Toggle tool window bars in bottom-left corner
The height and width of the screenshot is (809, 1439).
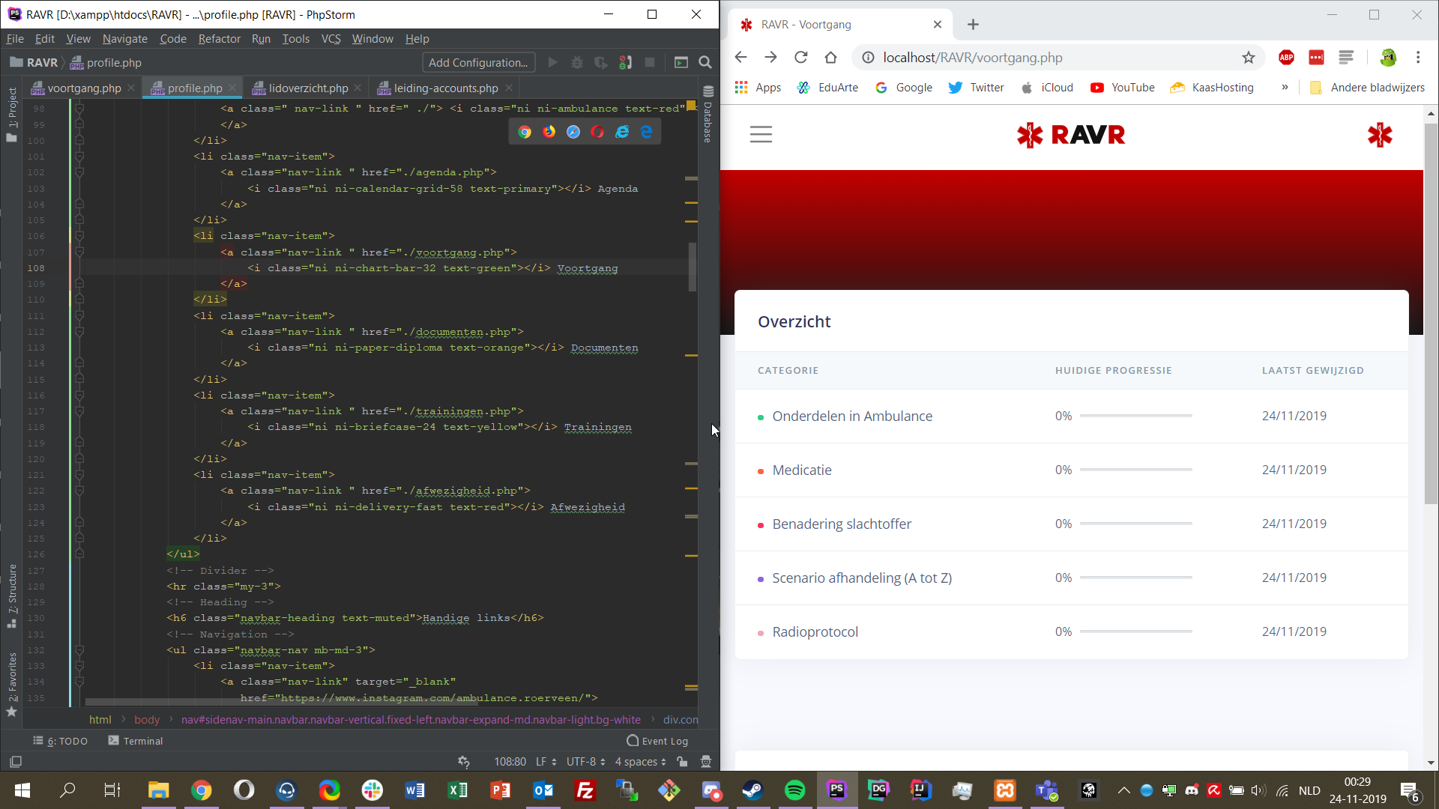pyautogui.click(x=16, y=762)
